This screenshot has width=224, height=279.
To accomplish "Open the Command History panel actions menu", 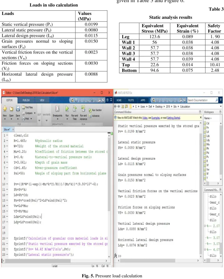I will point(221,190).
